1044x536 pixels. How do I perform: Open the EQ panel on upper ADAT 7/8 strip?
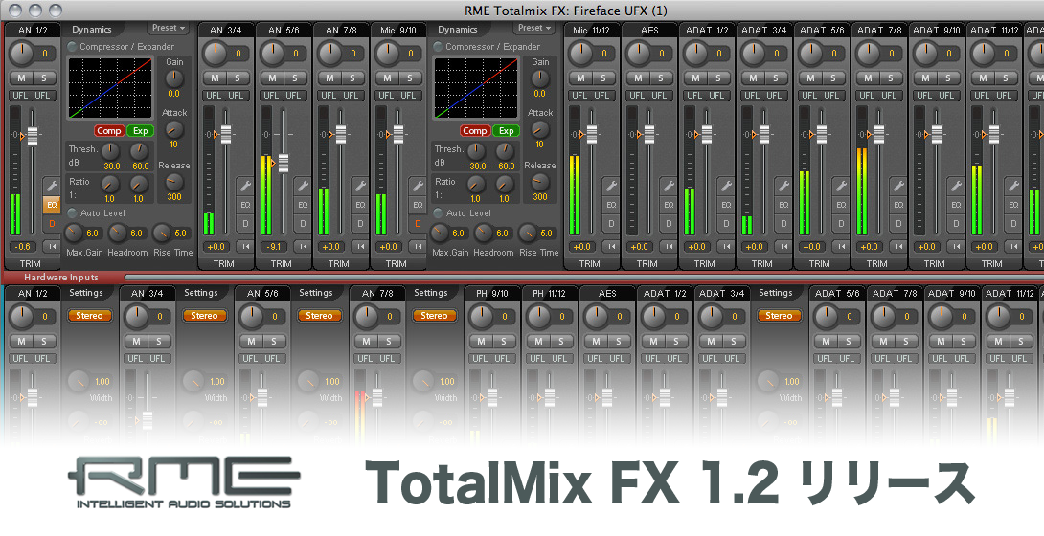click(898, 205)
